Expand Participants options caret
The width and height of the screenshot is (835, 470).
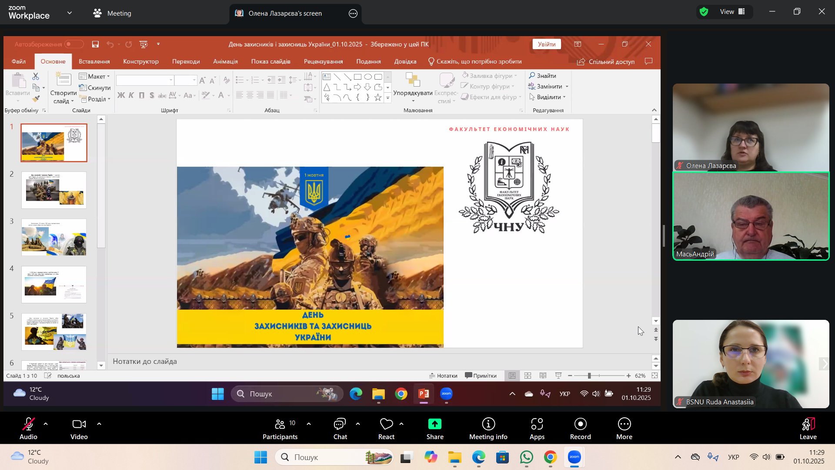click(x=309, y=423)
